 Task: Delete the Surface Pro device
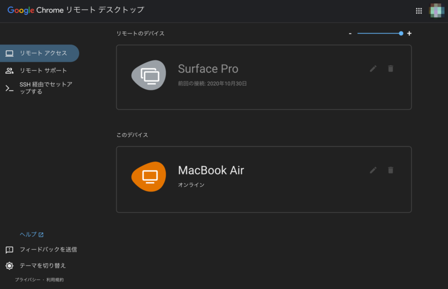click(390, 68)
